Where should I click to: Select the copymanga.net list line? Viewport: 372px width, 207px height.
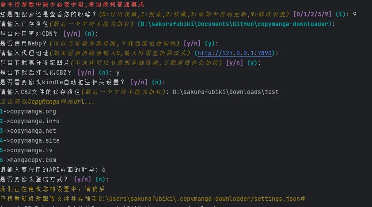28,131
